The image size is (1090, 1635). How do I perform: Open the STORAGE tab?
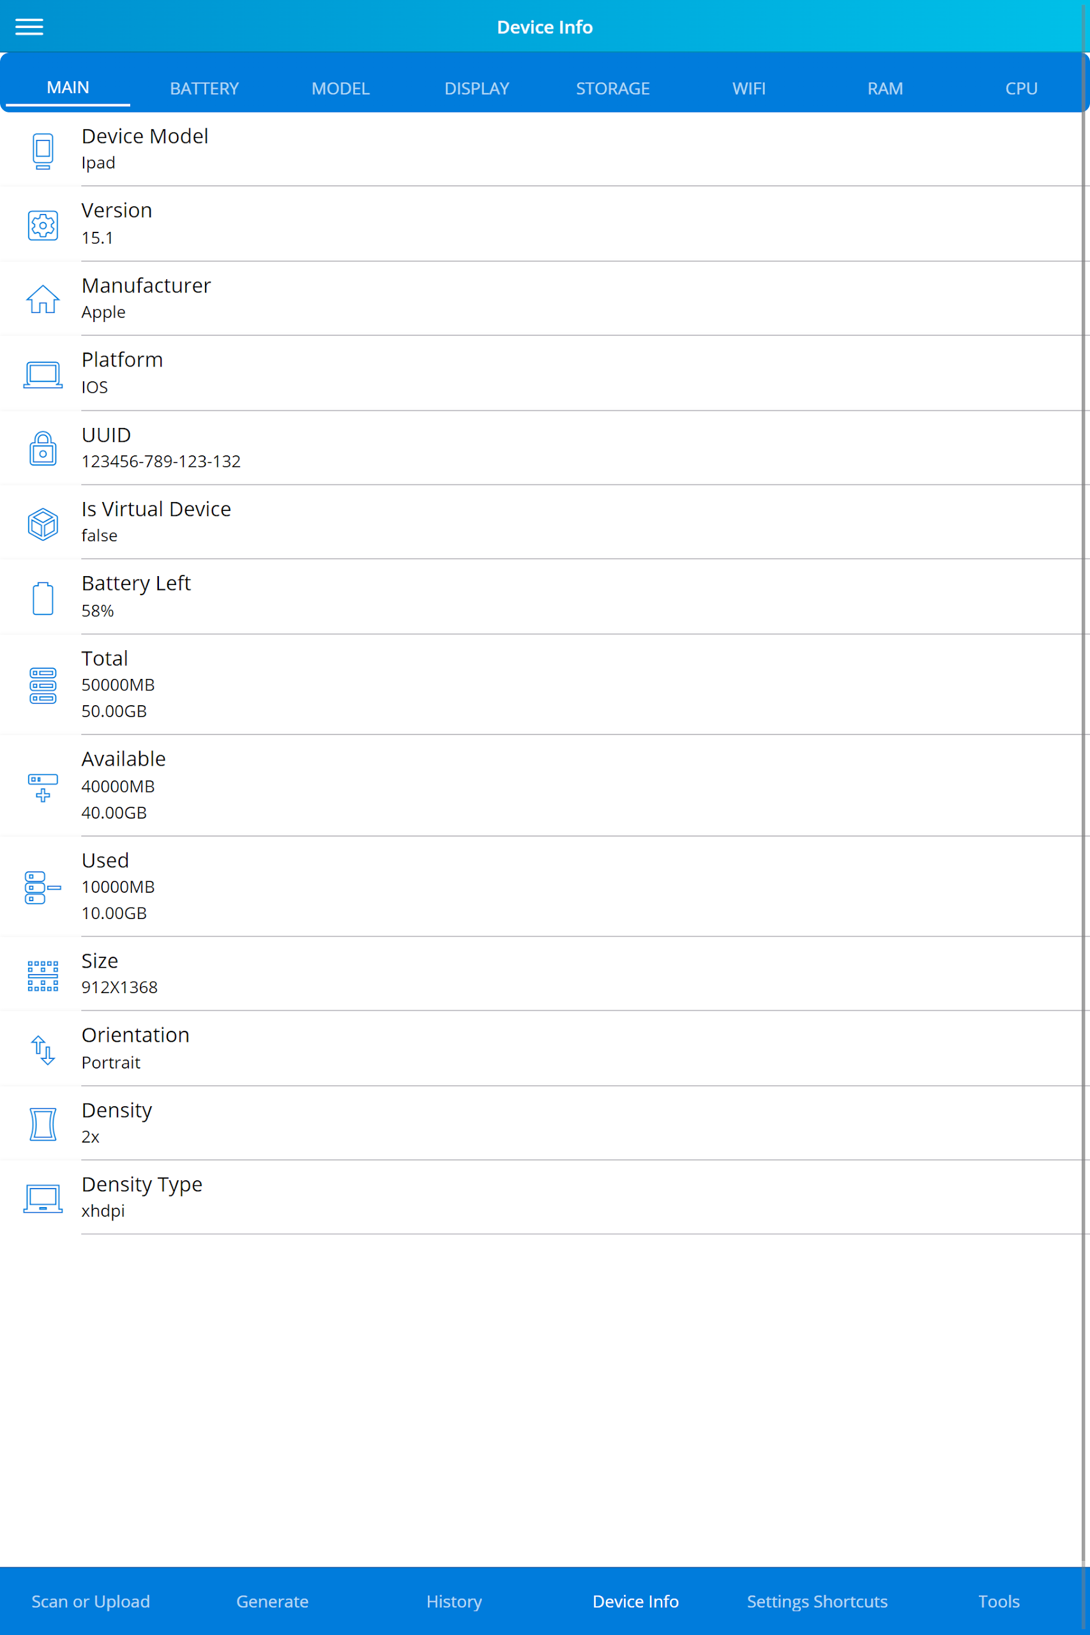coord(613,88)
